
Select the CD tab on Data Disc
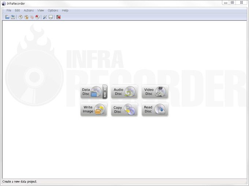coord(105,88)
